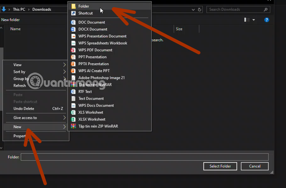Create a Text Document from New submenu
Viewport: 286px width, 188px height.
(x=109, y=98)
